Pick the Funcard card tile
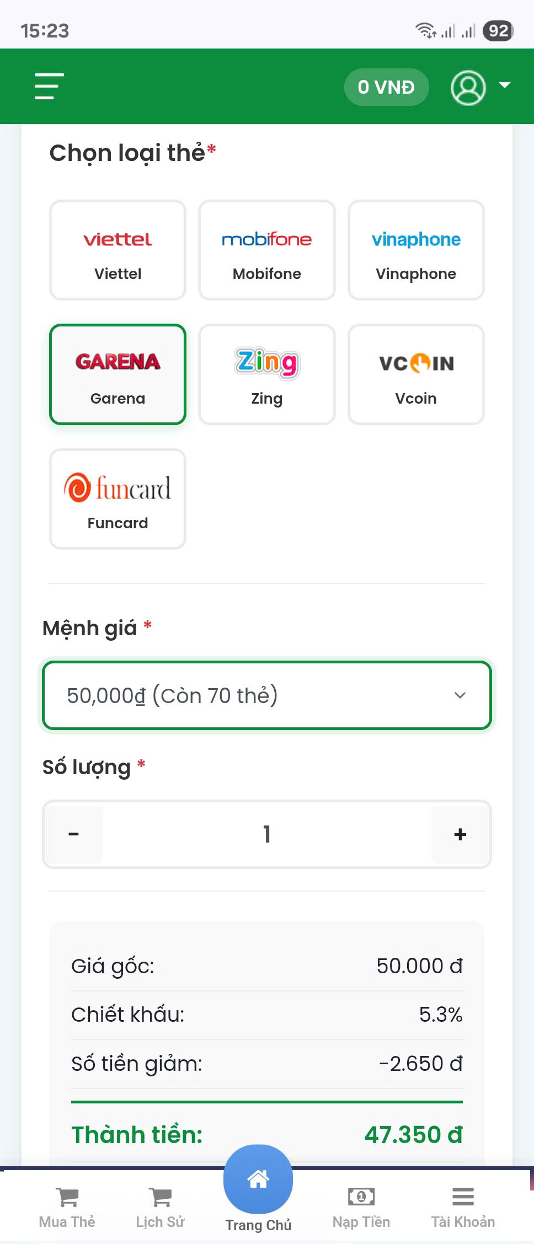The width and height of the screenshot is (534, 1244). click(x=118, y=499)
